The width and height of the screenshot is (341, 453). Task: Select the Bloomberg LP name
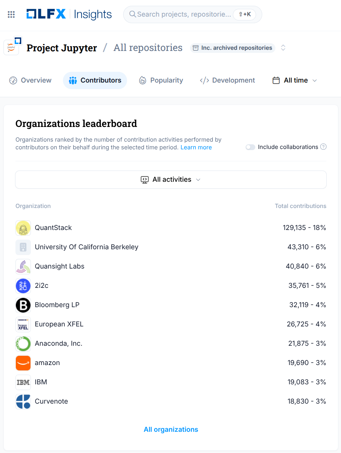click(x=57, y=305)
